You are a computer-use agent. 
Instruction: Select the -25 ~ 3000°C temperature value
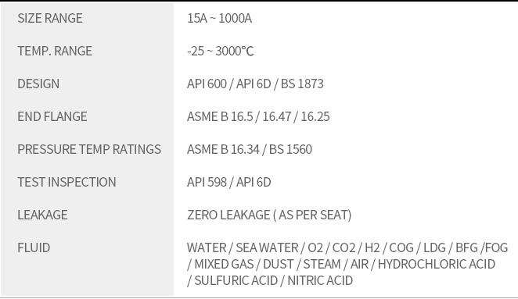(221, 51)
